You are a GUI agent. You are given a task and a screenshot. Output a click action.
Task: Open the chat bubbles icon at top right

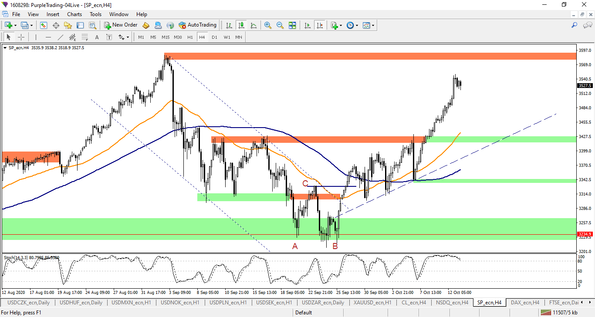click(588, 25)
